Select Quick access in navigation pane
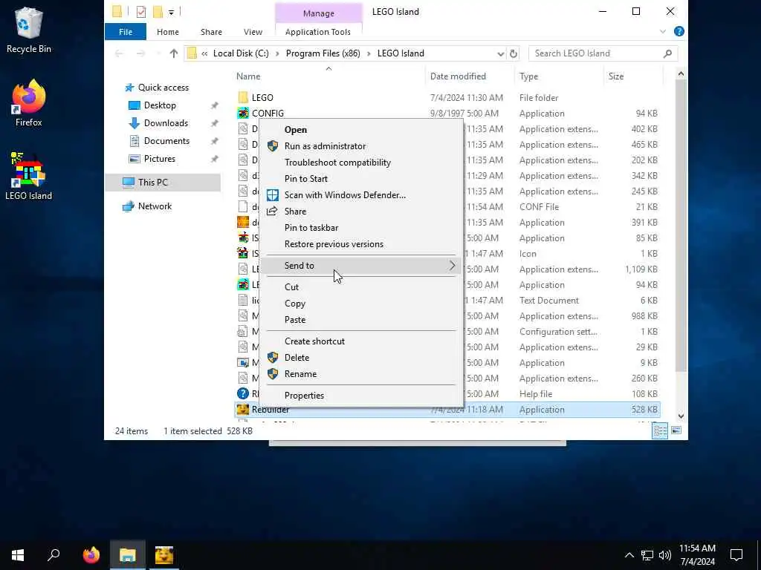Screen dimensions: 761x570 tap(163, 88)
